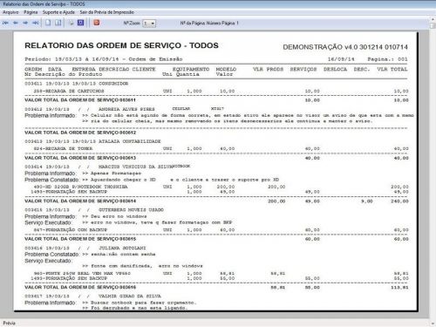Click the JULIANA SOTOLANI order row

coord(85,248)
